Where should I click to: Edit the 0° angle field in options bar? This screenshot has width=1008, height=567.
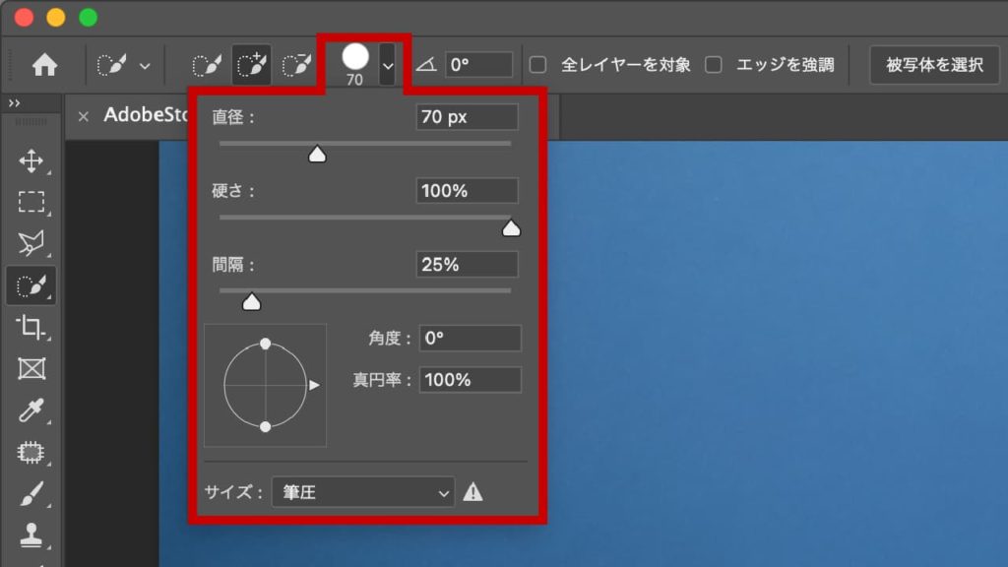[479, 64]
